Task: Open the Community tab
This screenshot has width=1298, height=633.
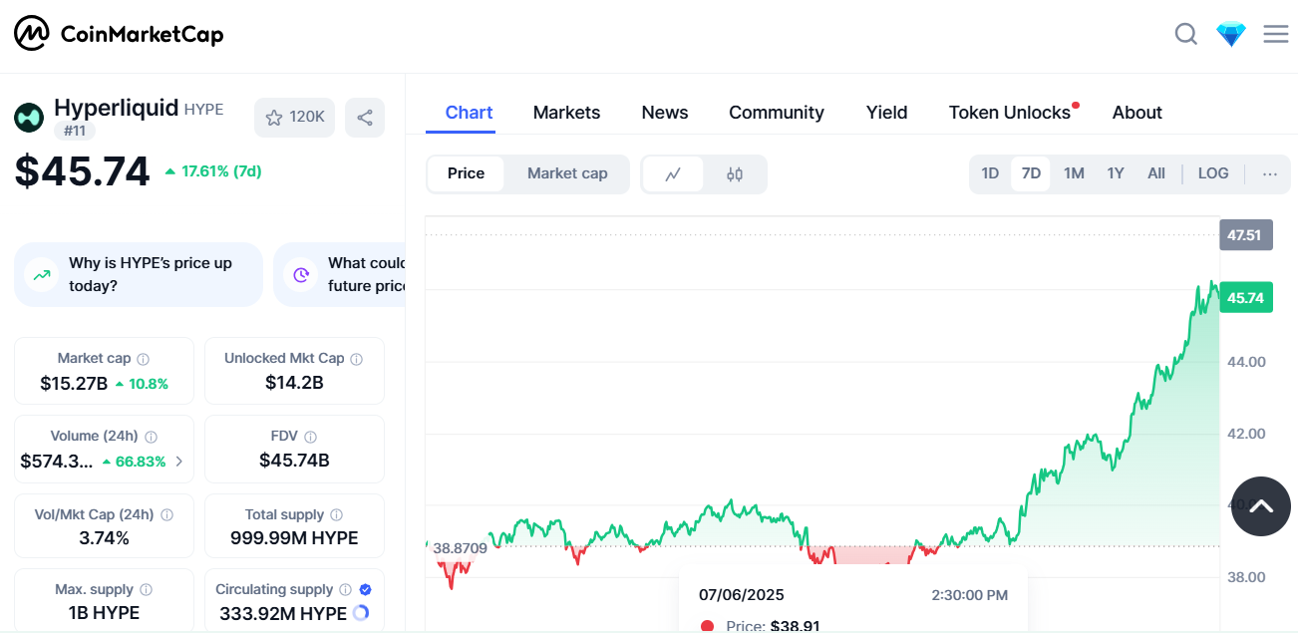Action: pyautogui.click(x=777, y=113)
